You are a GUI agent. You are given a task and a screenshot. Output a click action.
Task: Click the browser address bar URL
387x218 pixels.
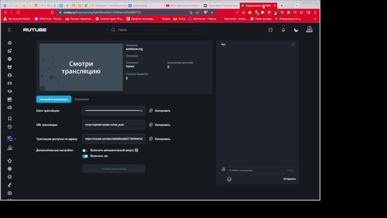[102, 12]
